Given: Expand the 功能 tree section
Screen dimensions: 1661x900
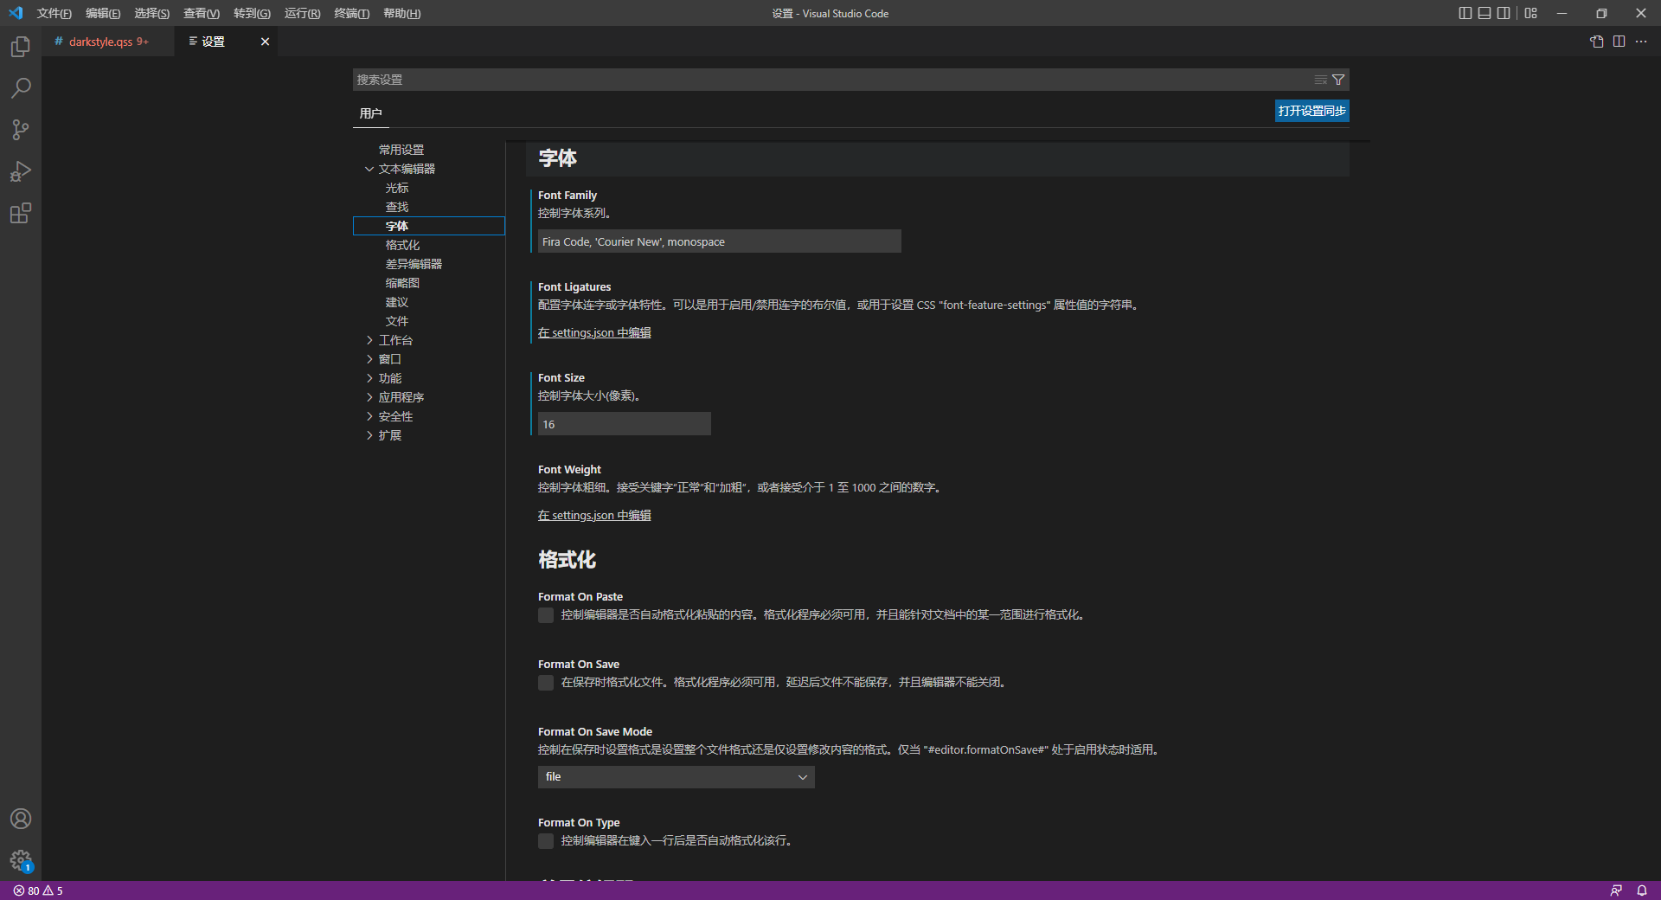Looking at the screenshot, I should (369, 378).
